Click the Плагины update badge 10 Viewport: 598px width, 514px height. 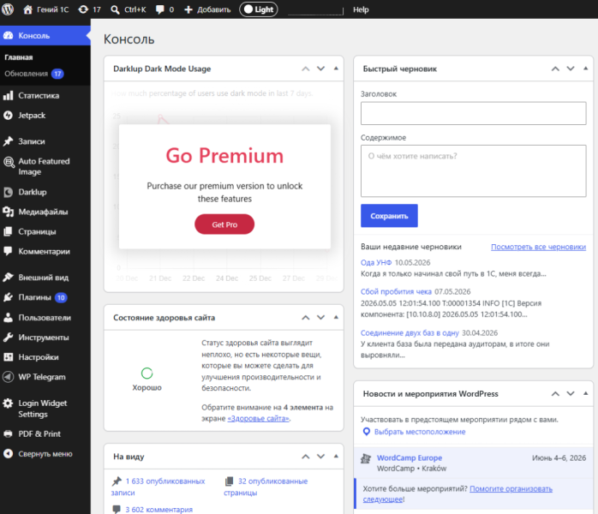coord(61,297)
